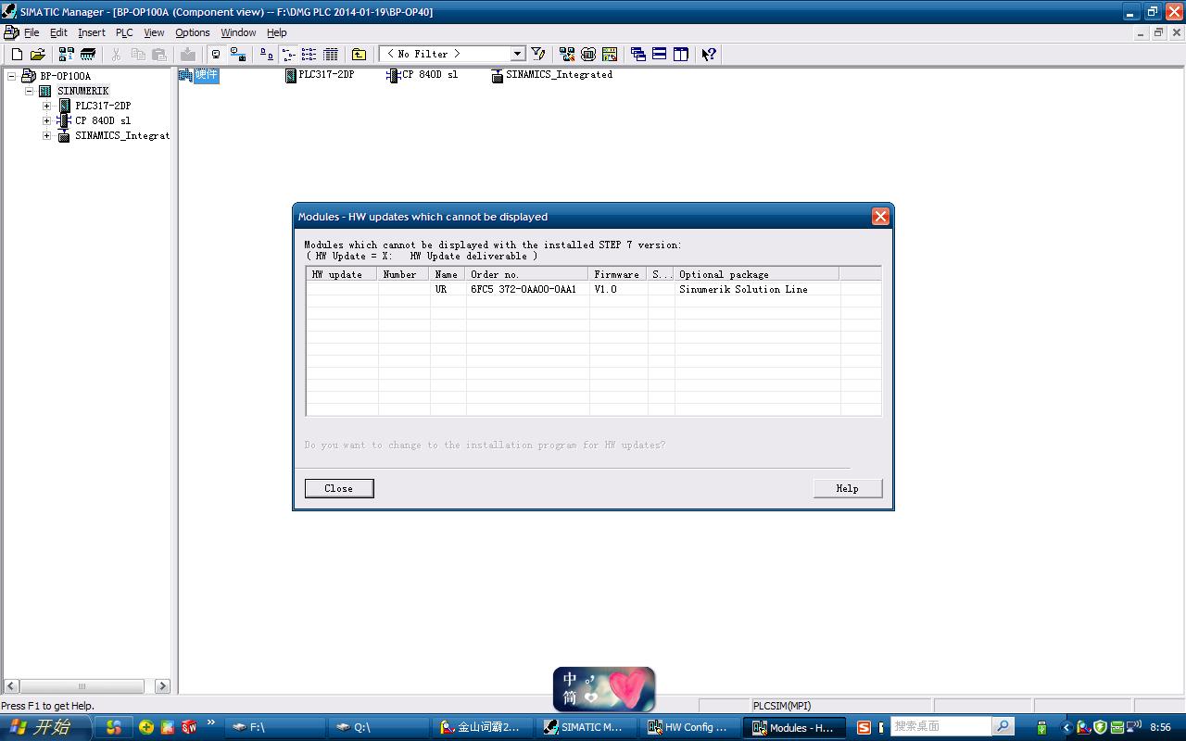Image resolution: width=1186 pixels, height=741 pixels.
Task: Switch to Small Icons view mode
Action: pos(287,54)
